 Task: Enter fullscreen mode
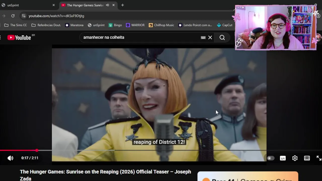tap(319, 158)
